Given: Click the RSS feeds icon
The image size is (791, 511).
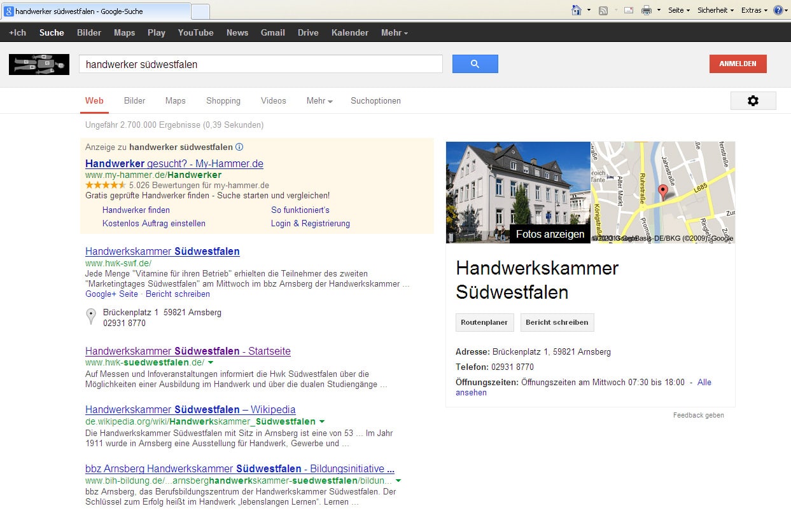Looking at the screenshot, I should tap(603, 10).
